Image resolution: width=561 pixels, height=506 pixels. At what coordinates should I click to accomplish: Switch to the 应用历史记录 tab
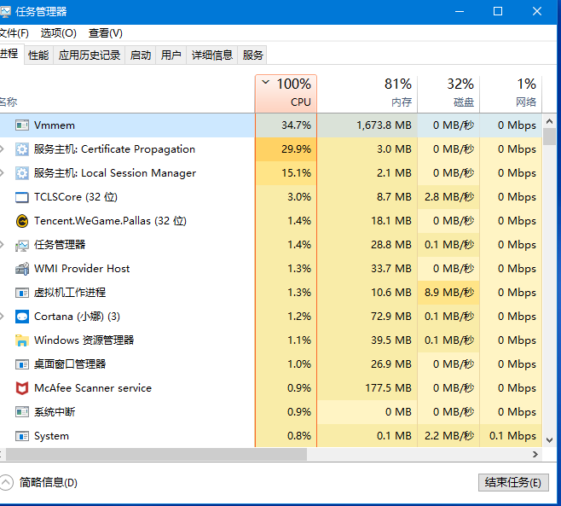pos(89,55)
